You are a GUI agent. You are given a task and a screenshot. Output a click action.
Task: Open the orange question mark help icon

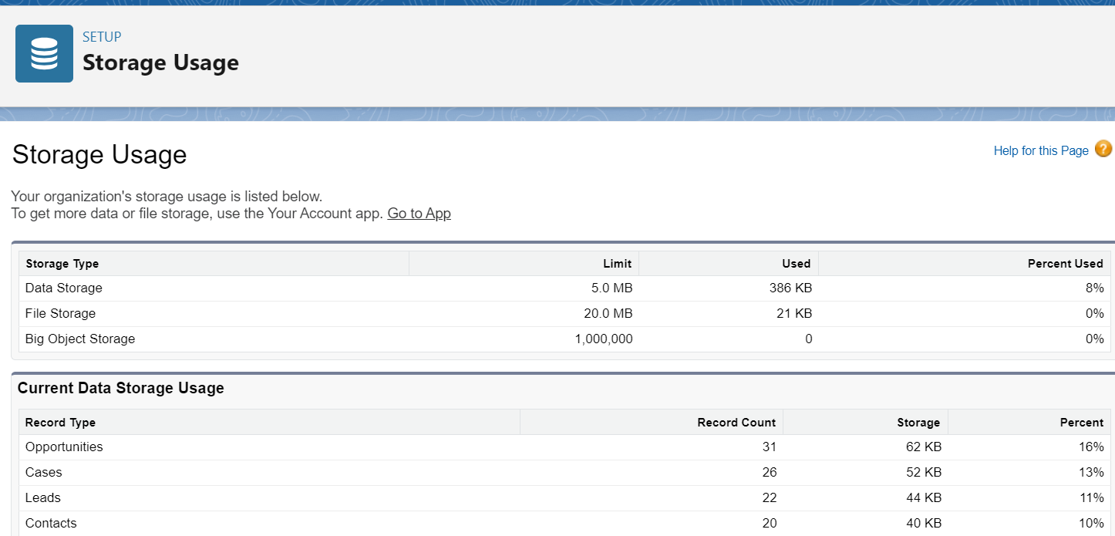(1103, 149)
